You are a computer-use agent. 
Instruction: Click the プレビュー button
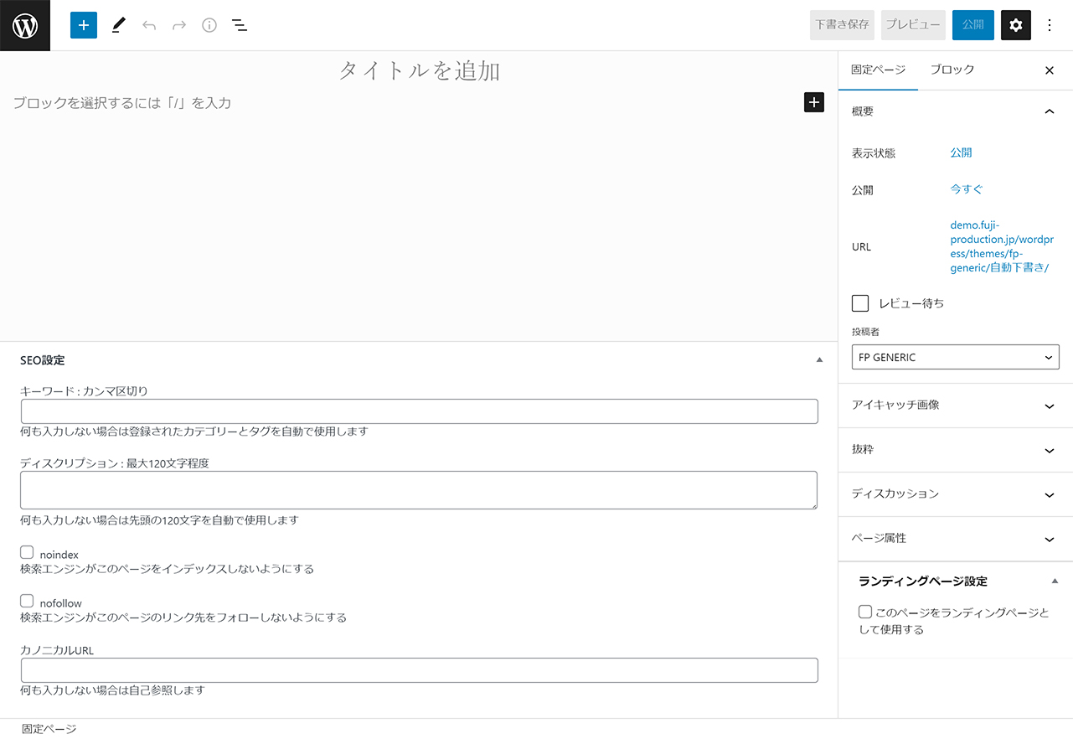click(x=913, y=25)
